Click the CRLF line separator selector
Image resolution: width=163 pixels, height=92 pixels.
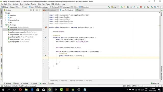click(129, 86)
